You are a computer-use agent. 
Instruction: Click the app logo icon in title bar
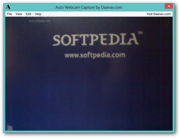coord(8,7)
